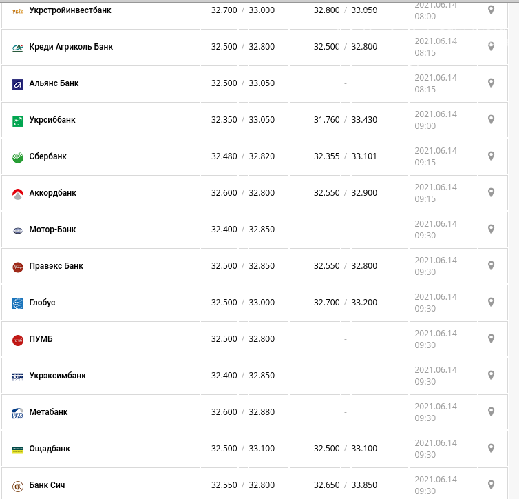519x499 pixels.
Task: Open Укрстройинвестбанк map location pin
Action: (491, 10)
